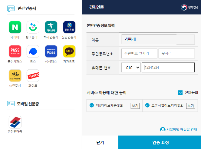
Task: Choose the Banksalad (뱅크샐러드) icon
Action: coord(33,27)
